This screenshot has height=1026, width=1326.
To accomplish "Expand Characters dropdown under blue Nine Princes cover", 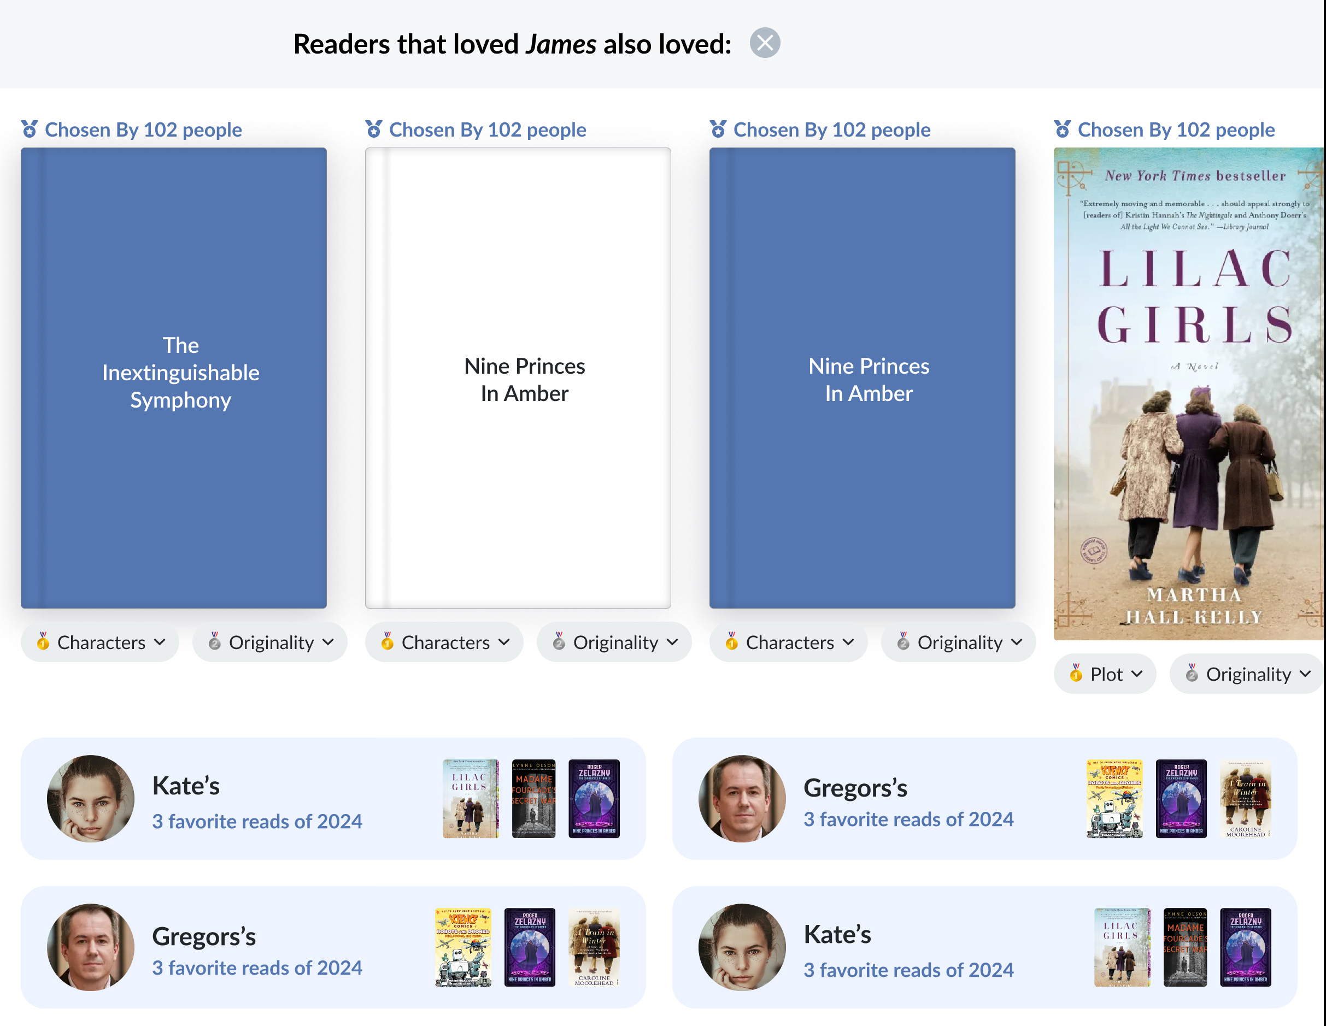I will tap(789, 642).
